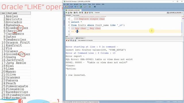
Task: Click the 'select *' line in the editor
Action: [x=76, y=22]
